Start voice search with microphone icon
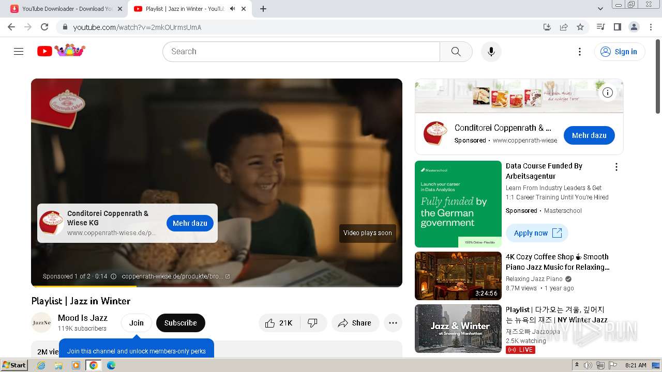662x372 pixels. (491, 52)
